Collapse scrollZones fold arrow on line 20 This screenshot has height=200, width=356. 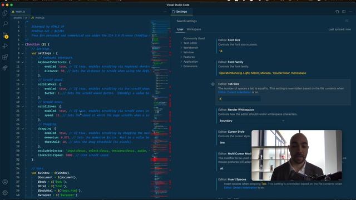click(23, 106)
